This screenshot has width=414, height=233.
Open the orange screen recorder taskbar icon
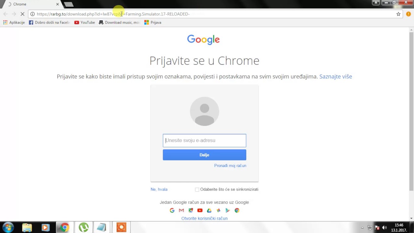point(121,227)
